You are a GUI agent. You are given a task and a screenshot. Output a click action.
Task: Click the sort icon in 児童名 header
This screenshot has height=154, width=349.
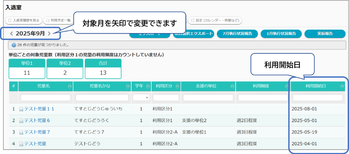tap(69, 86)
